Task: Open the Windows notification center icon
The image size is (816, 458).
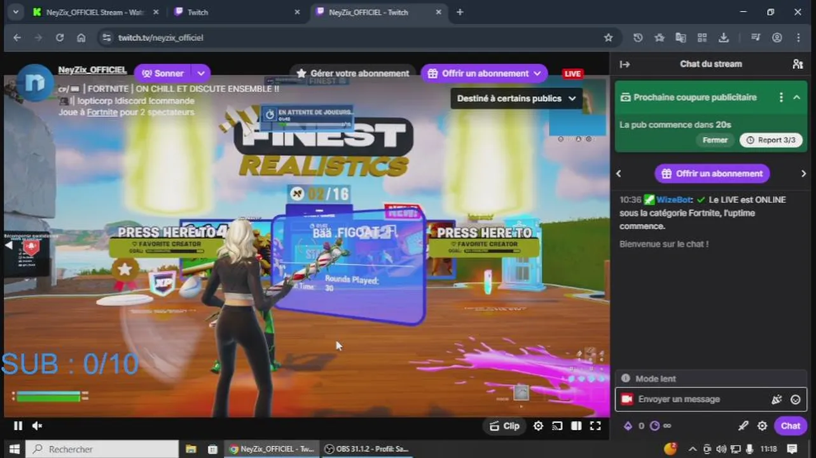Action: pos(792,449)
